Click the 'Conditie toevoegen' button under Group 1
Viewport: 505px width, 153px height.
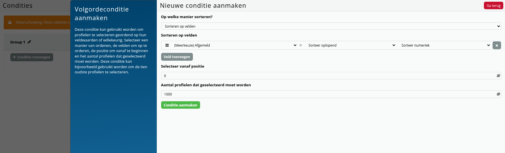[32, 57]
